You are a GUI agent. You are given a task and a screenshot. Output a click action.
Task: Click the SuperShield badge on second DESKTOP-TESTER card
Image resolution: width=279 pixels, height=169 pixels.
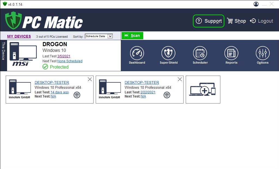167,95
